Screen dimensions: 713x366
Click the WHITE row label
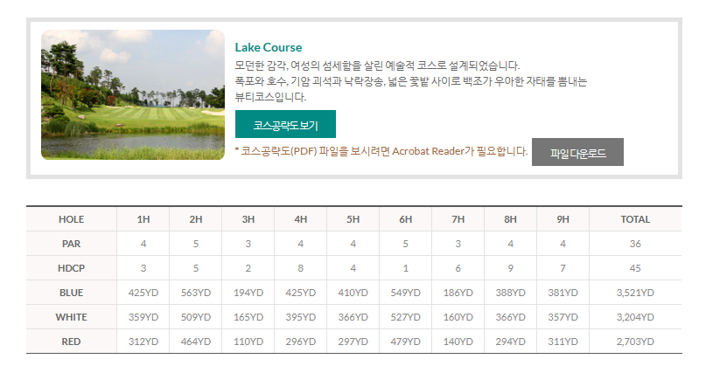[72, 317]
